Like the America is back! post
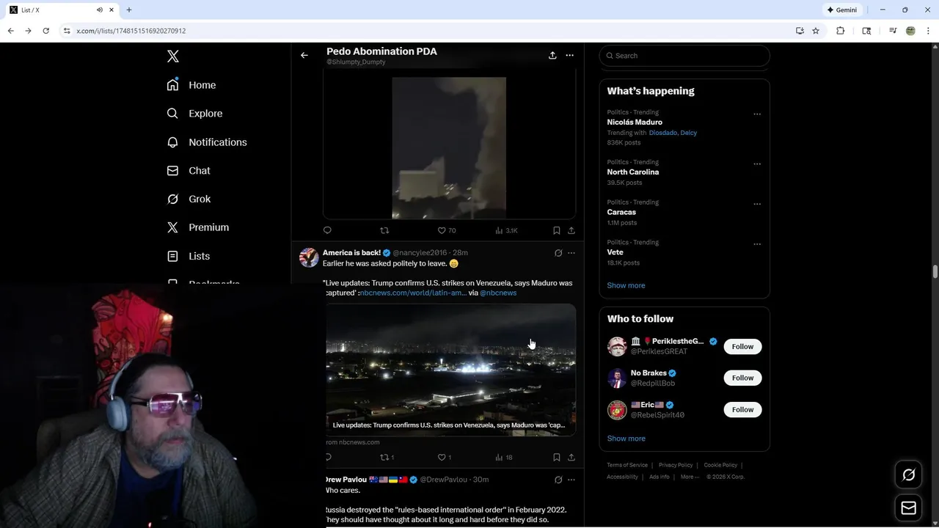 tap(442, 457)
